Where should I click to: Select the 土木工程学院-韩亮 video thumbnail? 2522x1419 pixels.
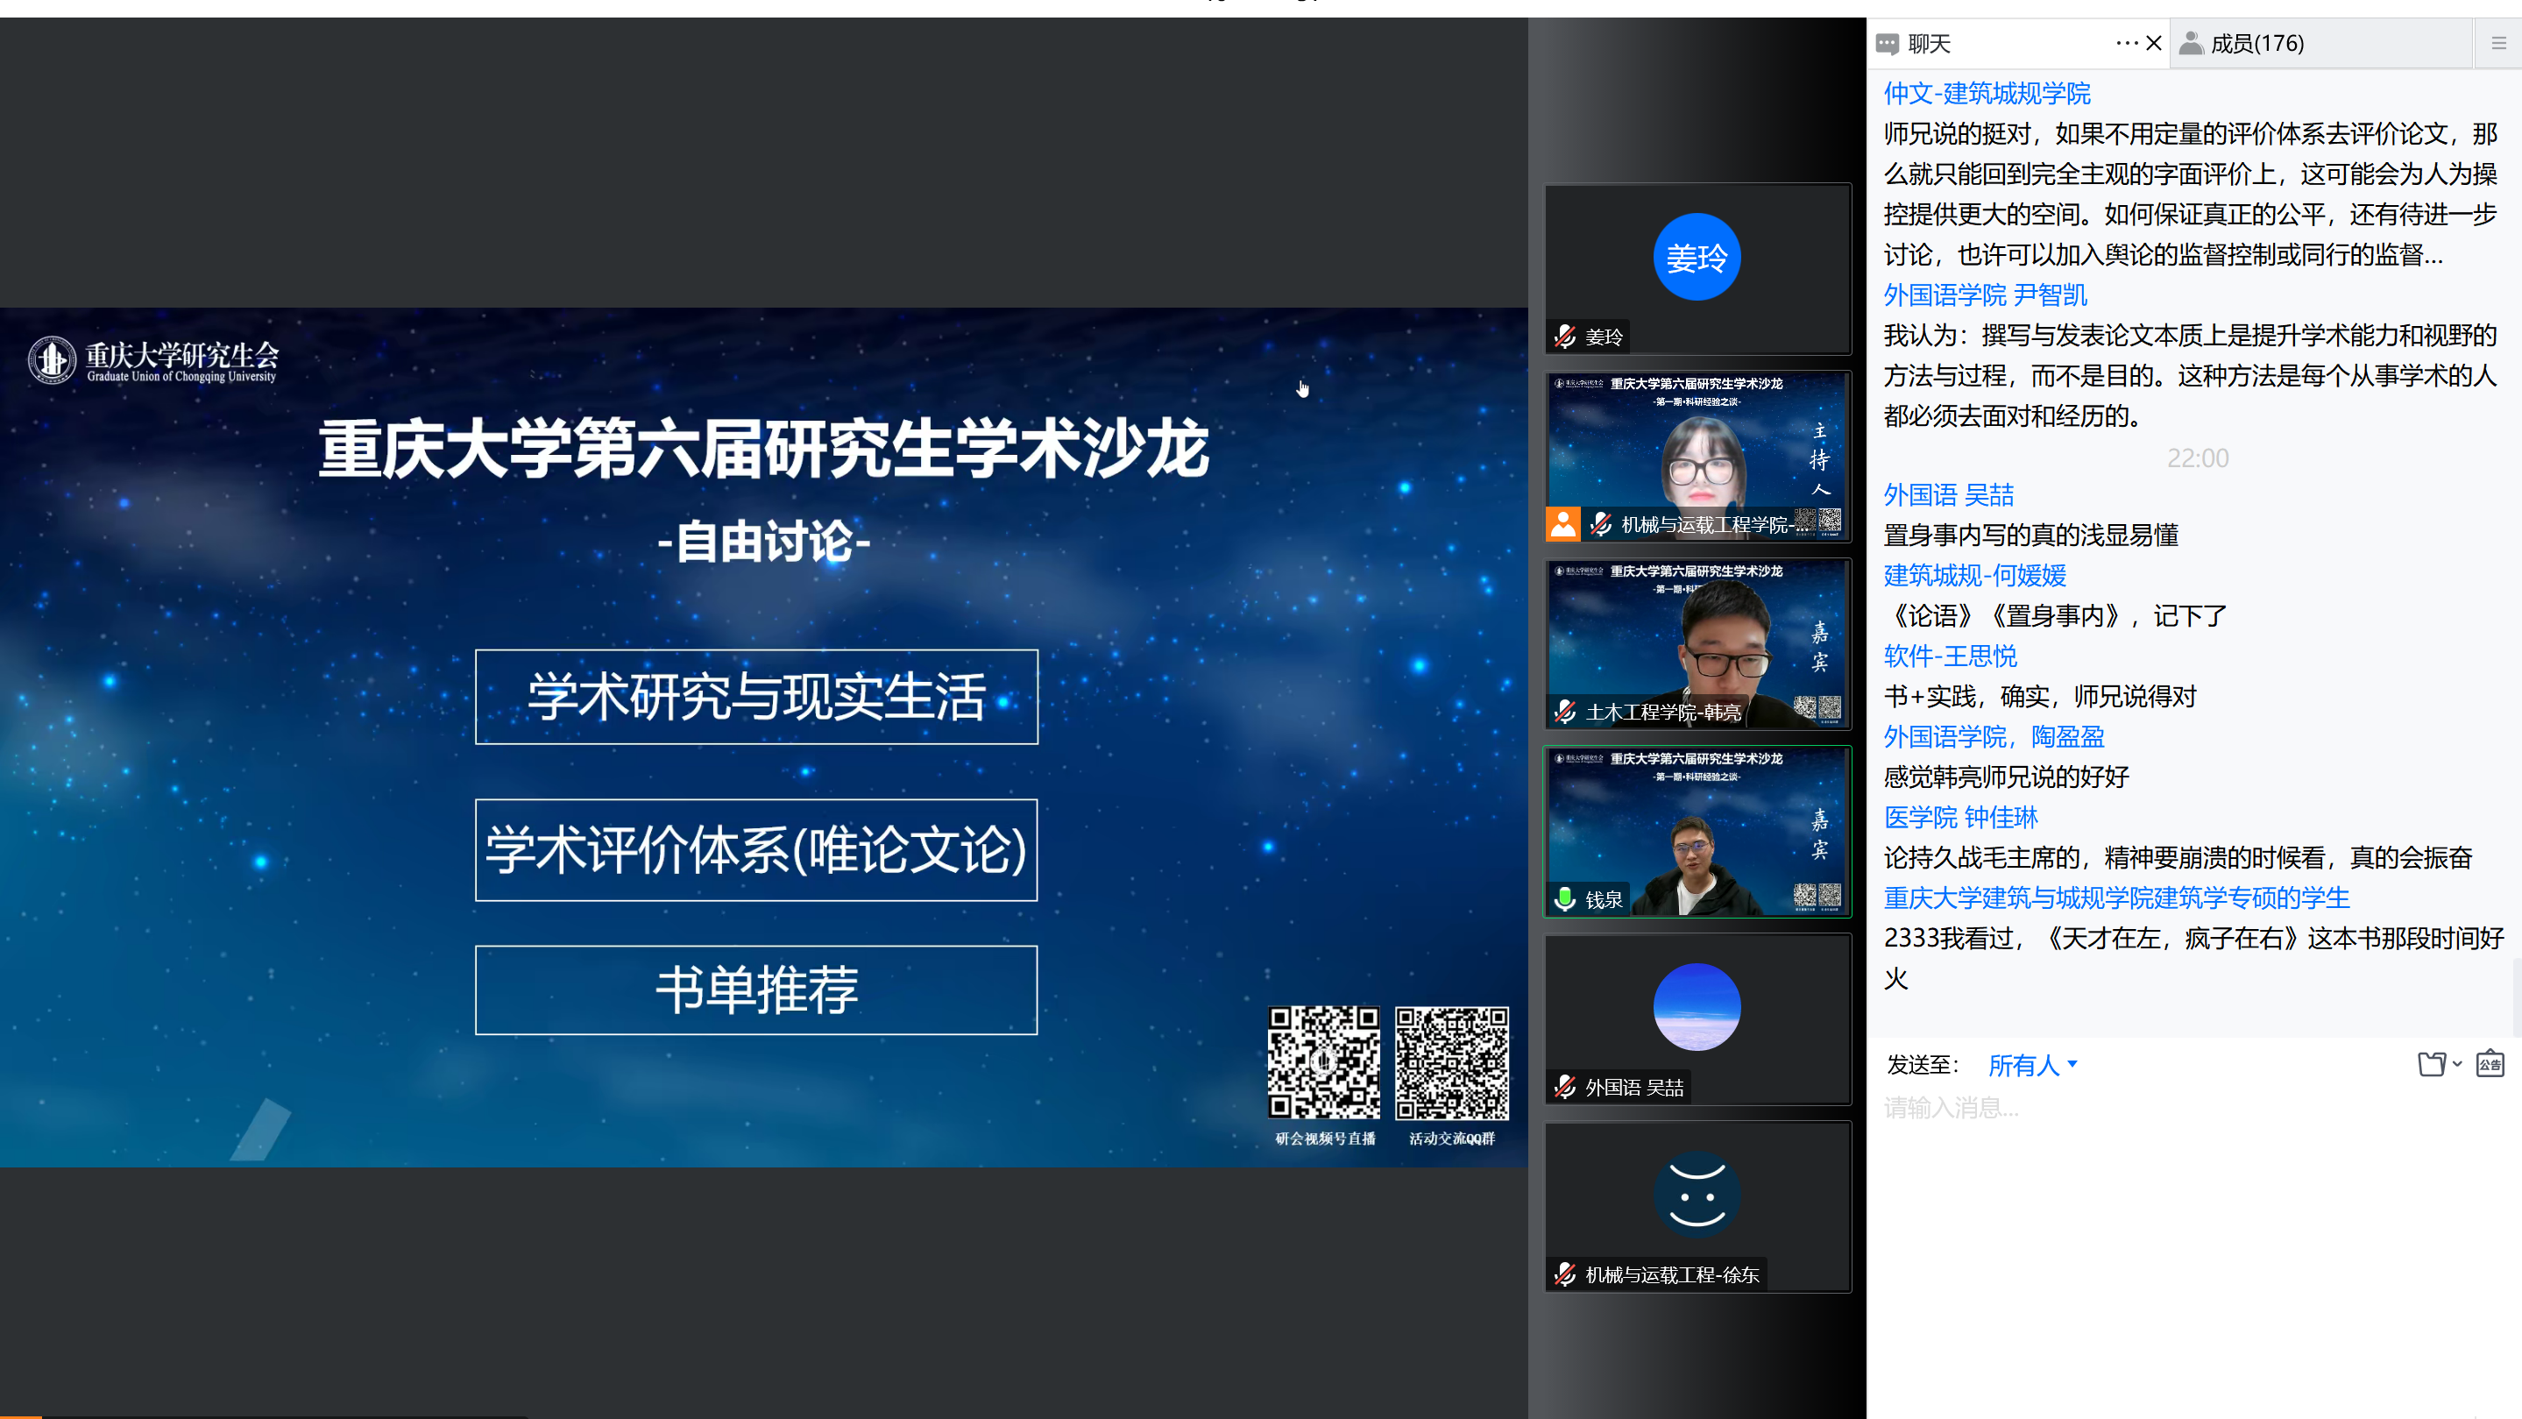(x=1697, y=644)
